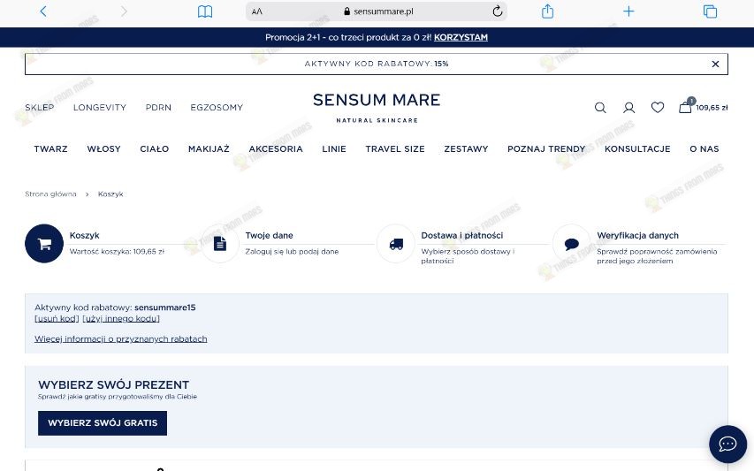Open the CIAŁO category
754x471 pixels.
(x=155, y=149)
